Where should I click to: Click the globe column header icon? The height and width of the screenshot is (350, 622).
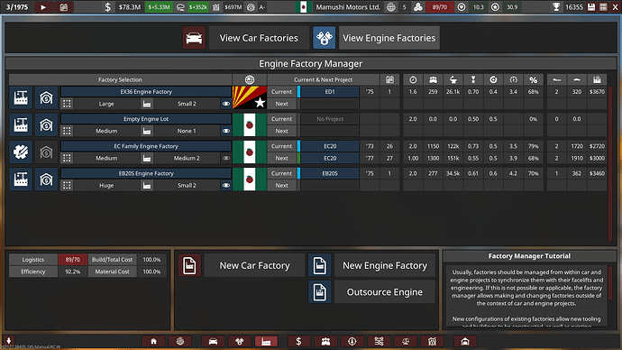coord(250,79)
